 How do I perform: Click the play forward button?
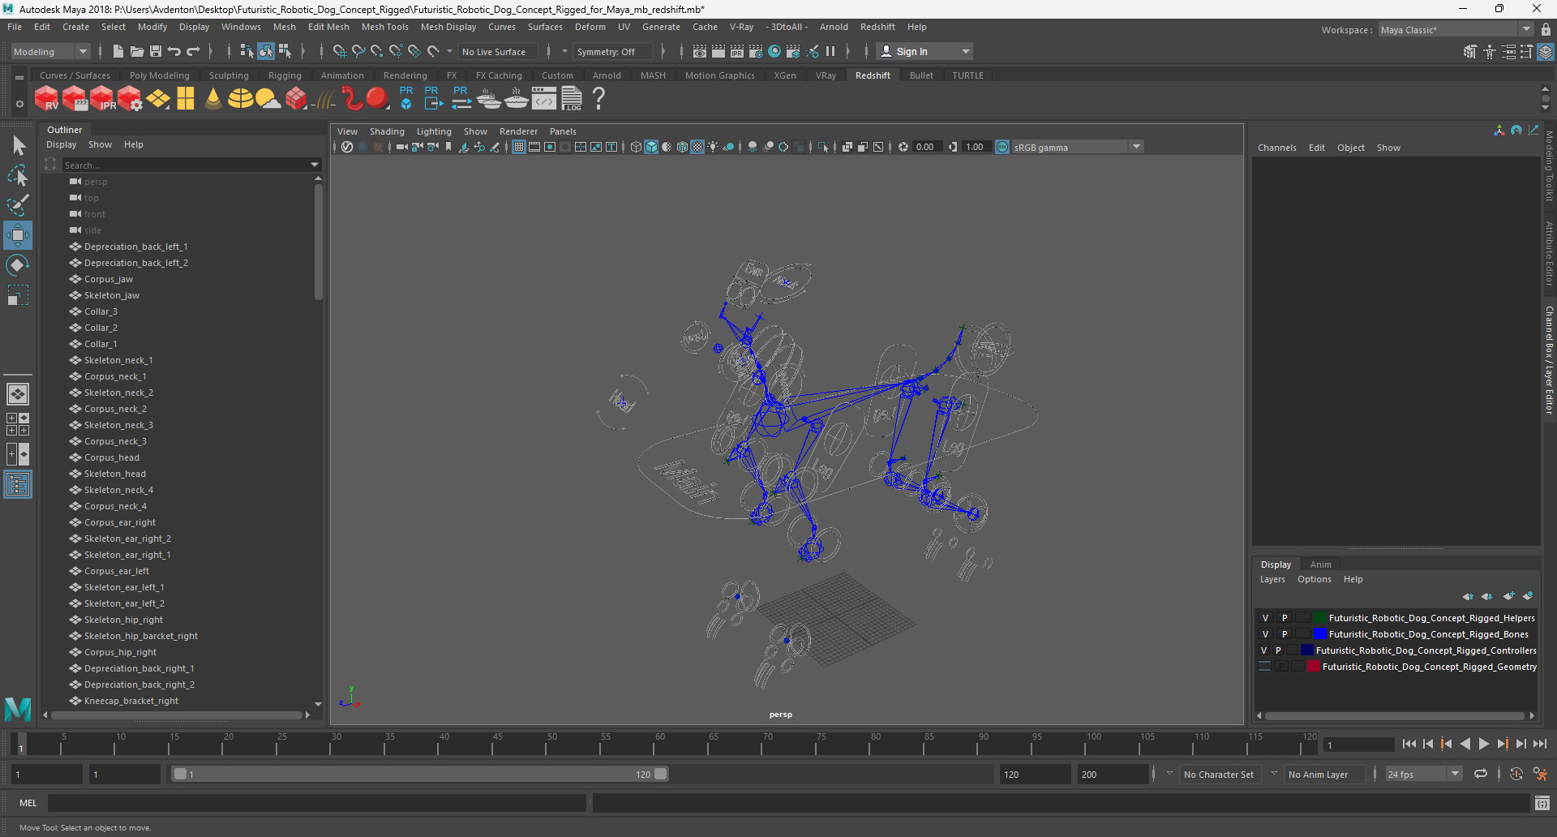click(1483, 744)
